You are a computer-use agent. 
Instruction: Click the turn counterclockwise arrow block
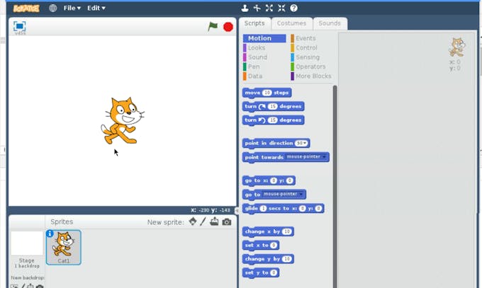262,120
